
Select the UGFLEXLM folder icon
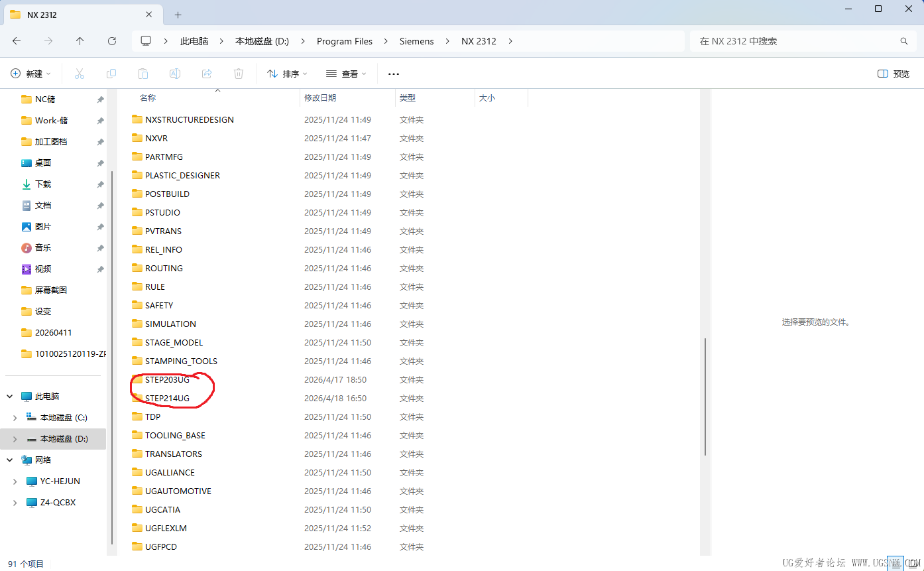[137, 529]
